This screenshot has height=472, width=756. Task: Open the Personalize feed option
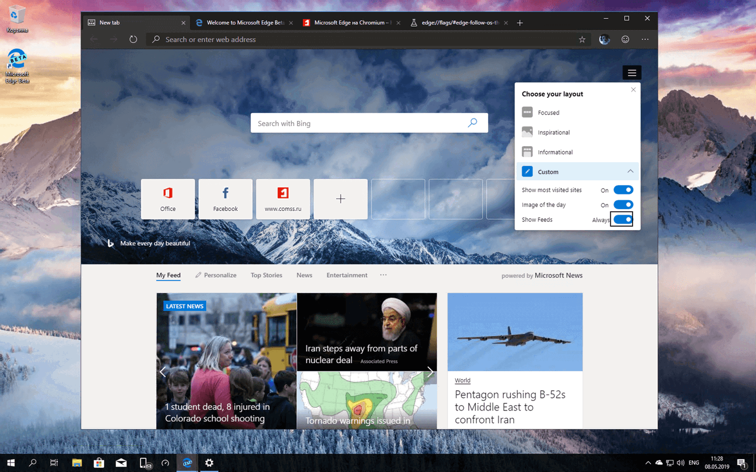point(216,275)
